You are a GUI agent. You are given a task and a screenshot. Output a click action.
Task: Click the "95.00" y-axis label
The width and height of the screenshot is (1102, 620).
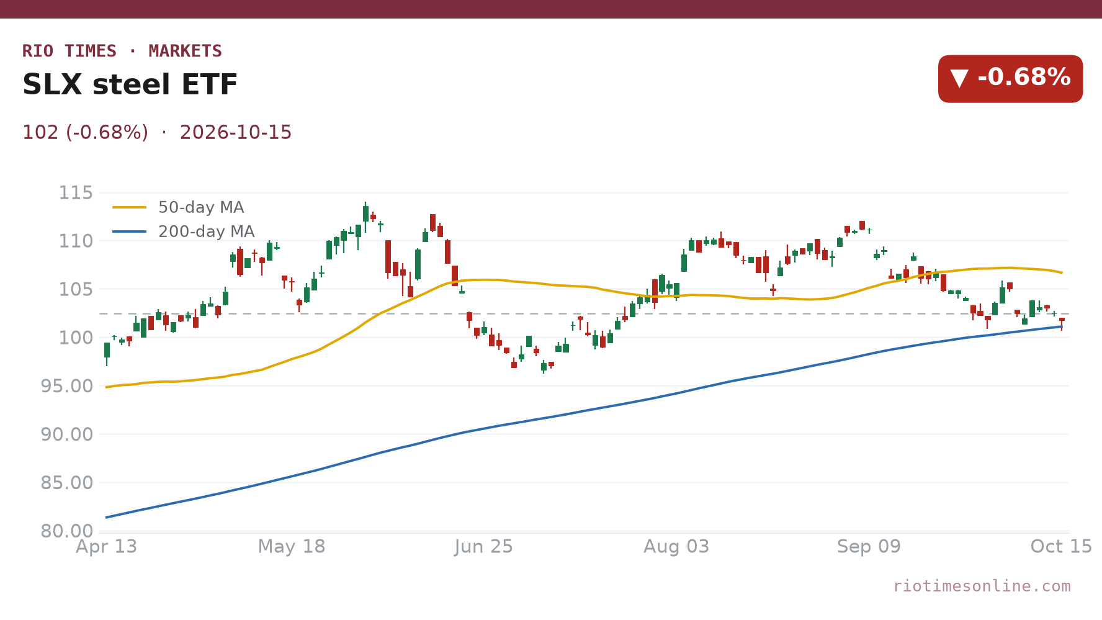point(67,386)
